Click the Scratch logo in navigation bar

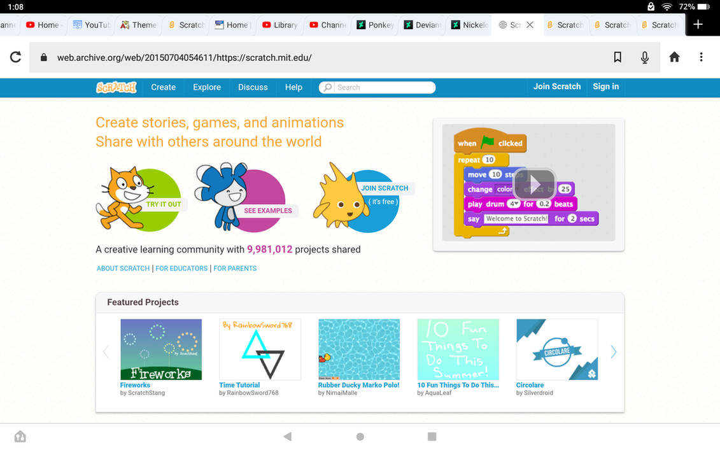click(x=116, y=87)
